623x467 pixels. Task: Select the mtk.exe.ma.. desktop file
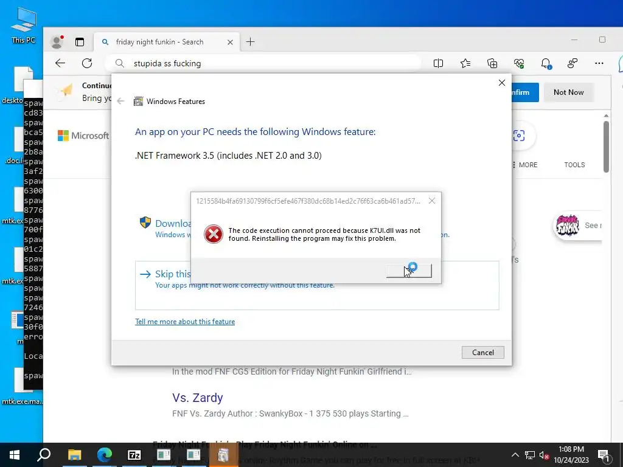(21, 385)
